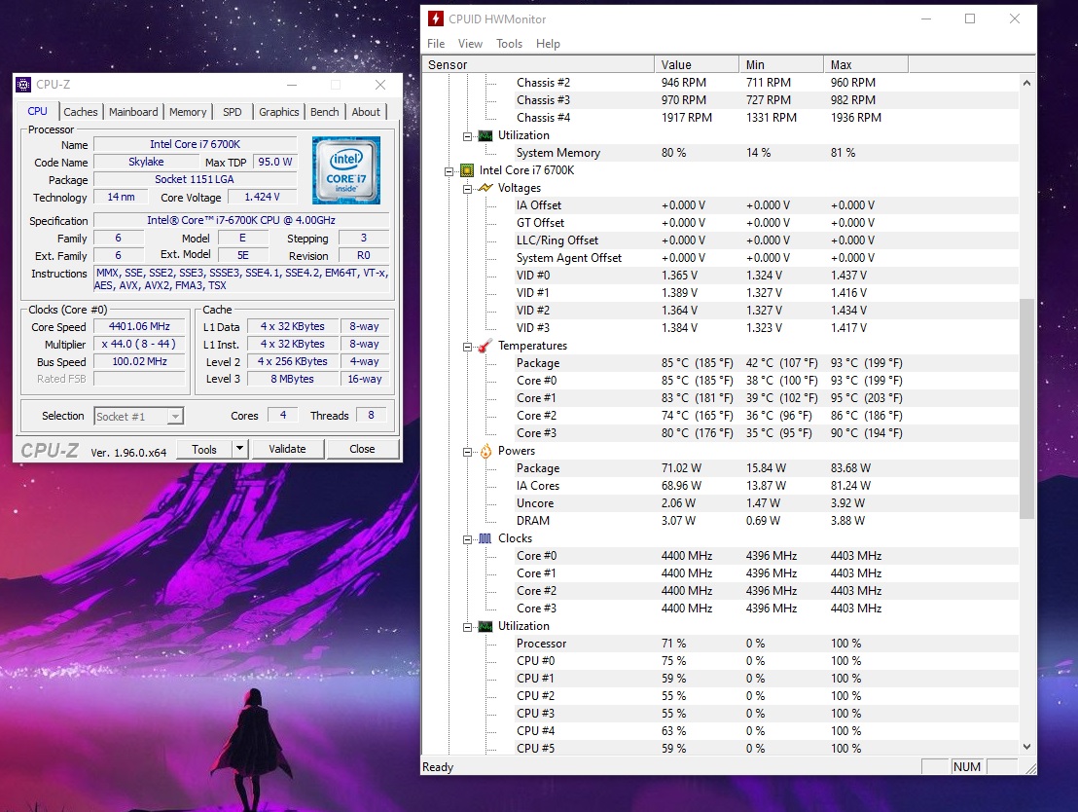Click the upper Utilization graph icon above System Memory
Image resolution: width=1078 pixels, height=812 pixels.
point(485,135)
